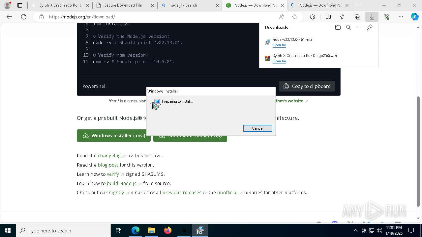This screenshot has height=237, width=422.
Task: Click Windows Installer (.msi) download button
Action: 114,136
